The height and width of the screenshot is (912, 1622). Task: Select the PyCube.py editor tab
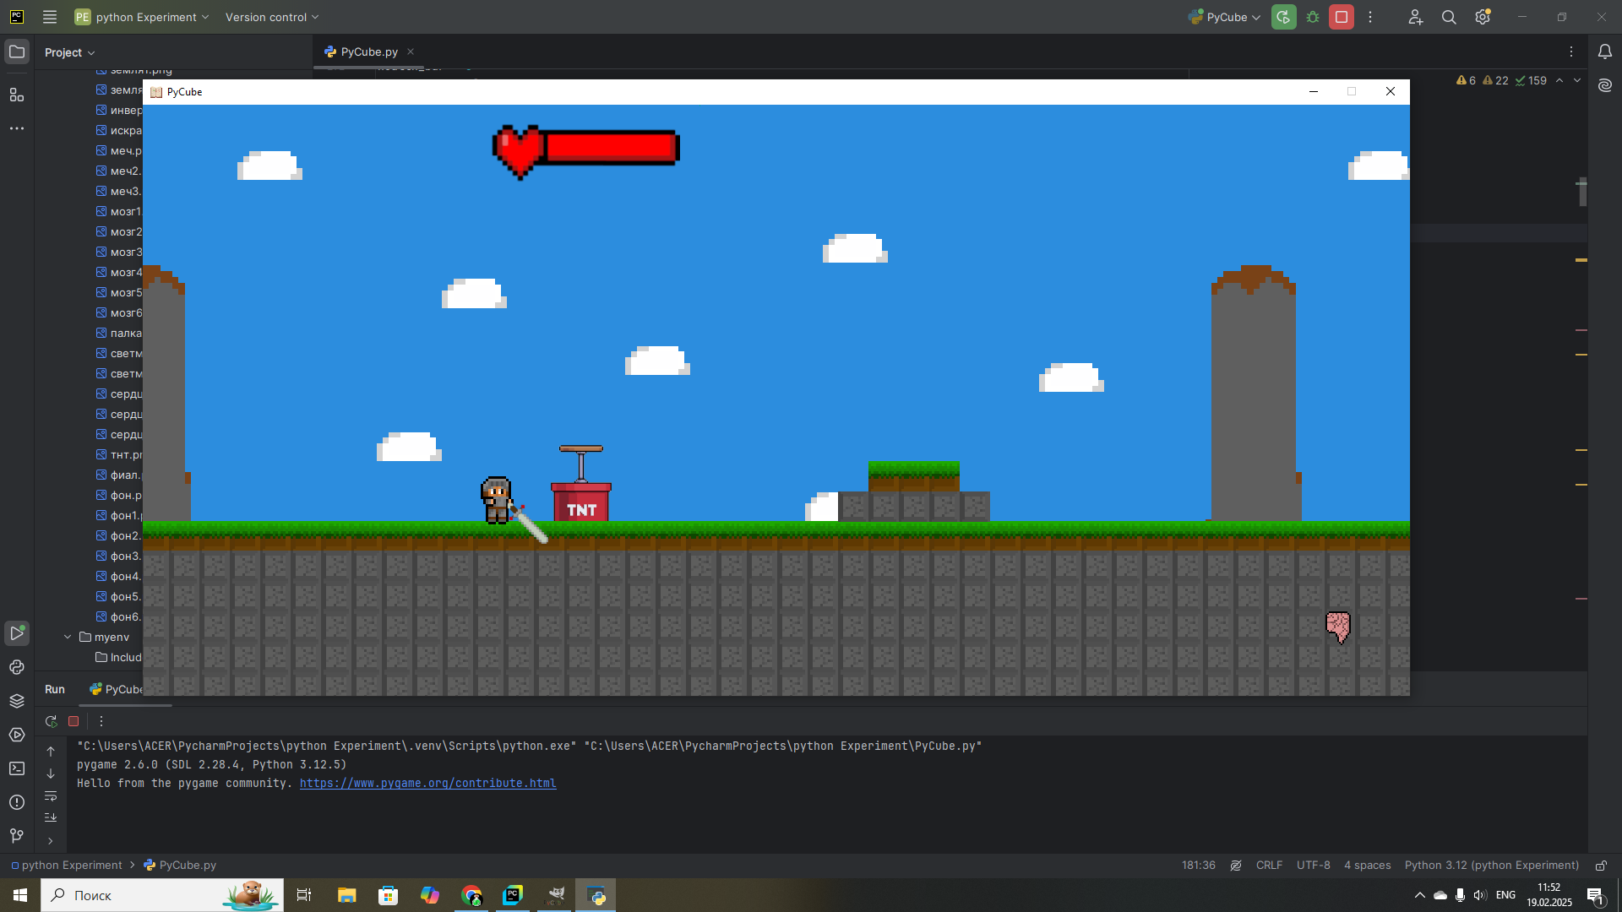pos(368,52)
